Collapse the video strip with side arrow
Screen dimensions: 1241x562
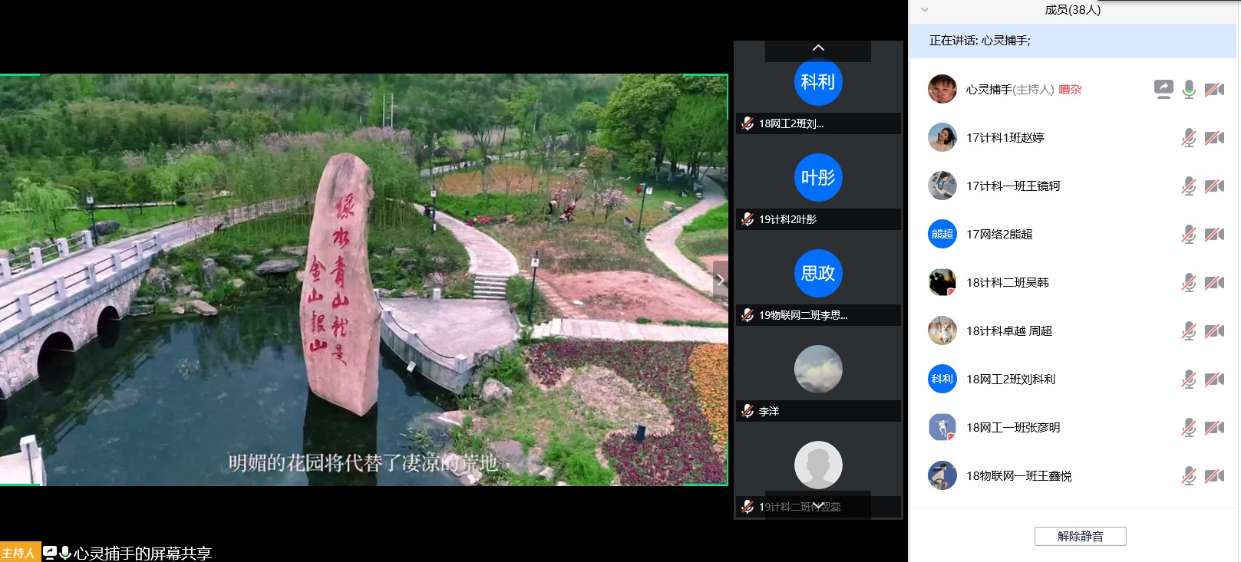click(720, 281)
